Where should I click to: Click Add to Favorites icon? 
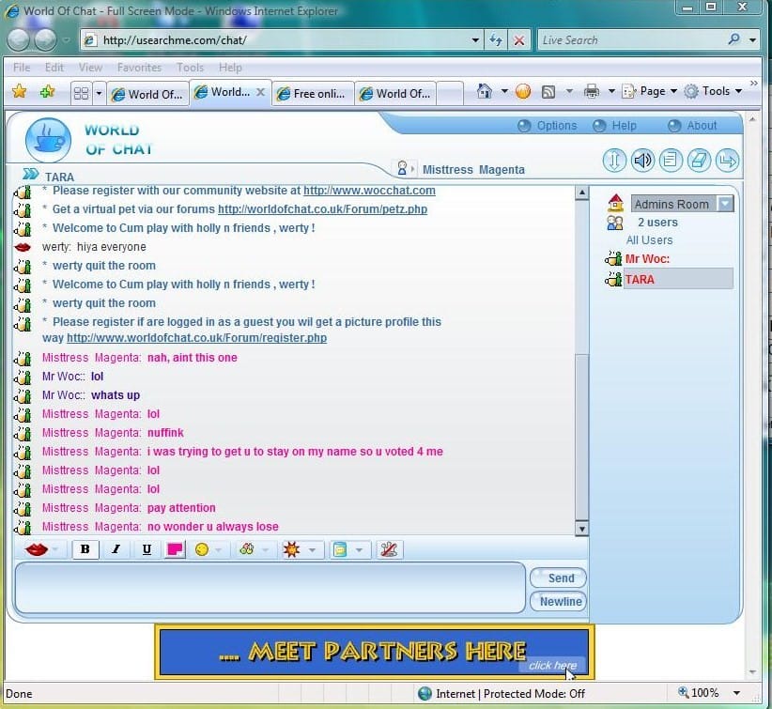48,91
